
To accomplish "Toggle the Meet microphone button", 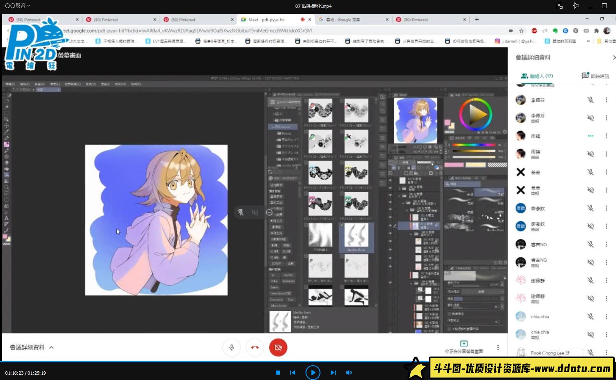I will [232, 347].
